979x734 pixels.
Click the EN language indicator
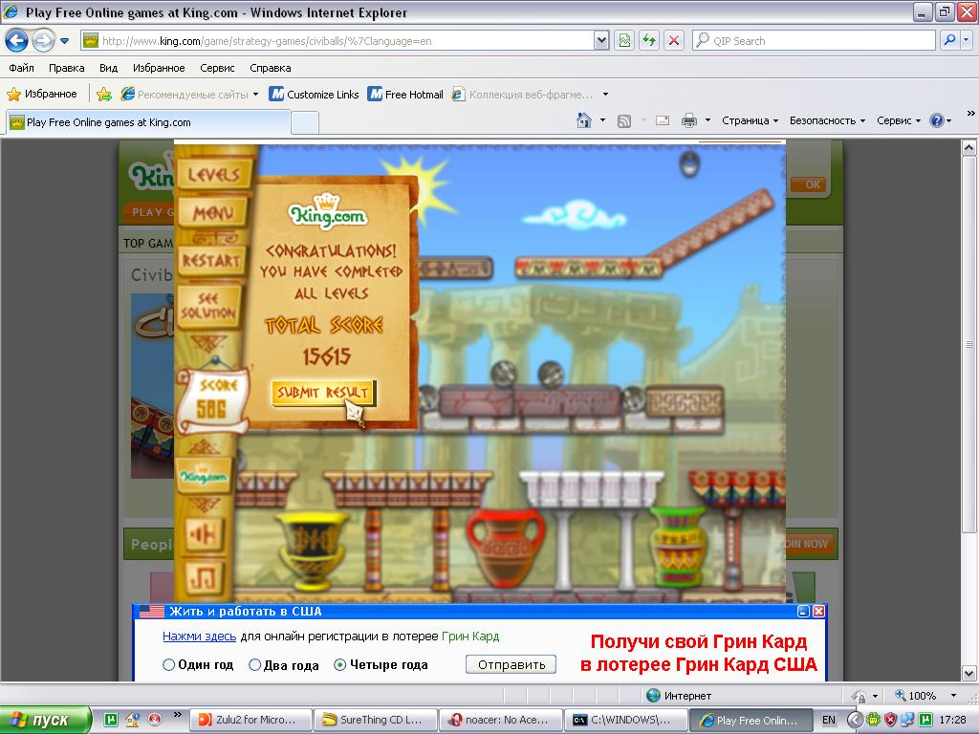point(829,721)
